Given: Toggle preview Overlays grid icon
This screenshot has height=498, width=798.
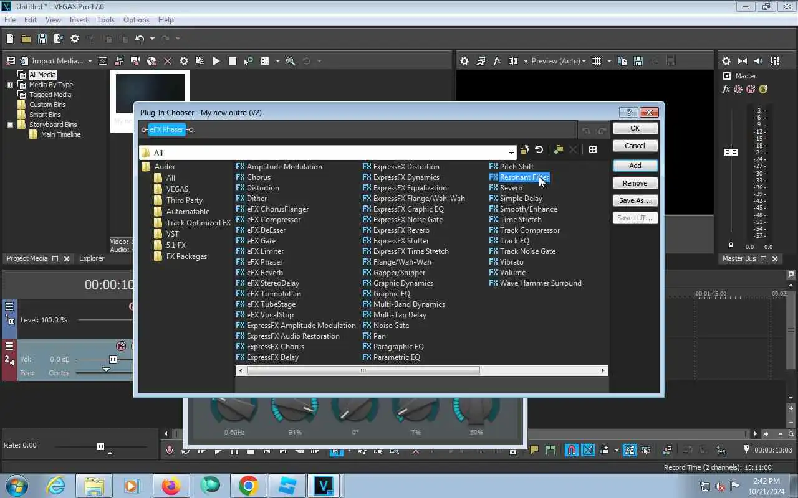Looking at the screenshot, I should [597, 61].
